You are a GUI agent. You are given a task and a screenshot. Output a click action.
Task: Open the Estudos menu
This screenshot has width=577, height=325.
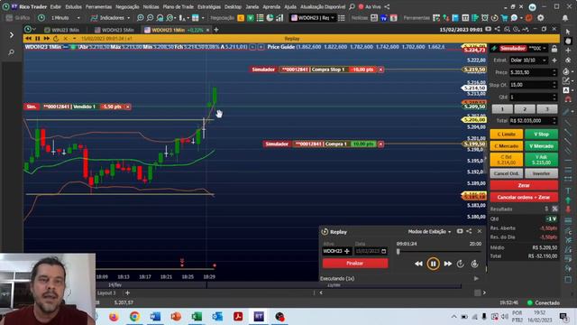73,6
